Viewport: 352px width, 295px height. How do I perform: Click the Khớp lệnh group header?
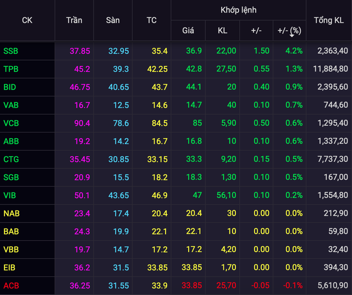point(238,10)
